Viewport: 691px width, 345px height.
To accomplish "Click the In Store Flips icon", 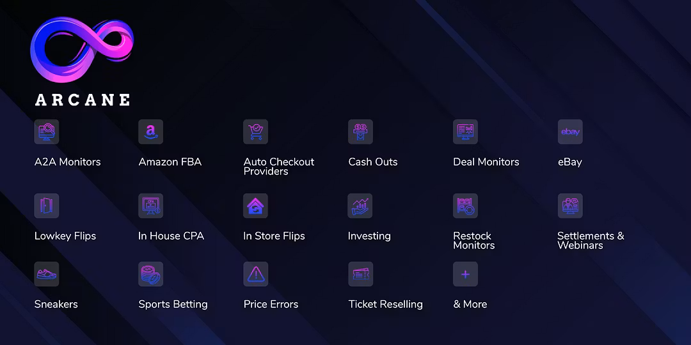I will click(256, 206).
